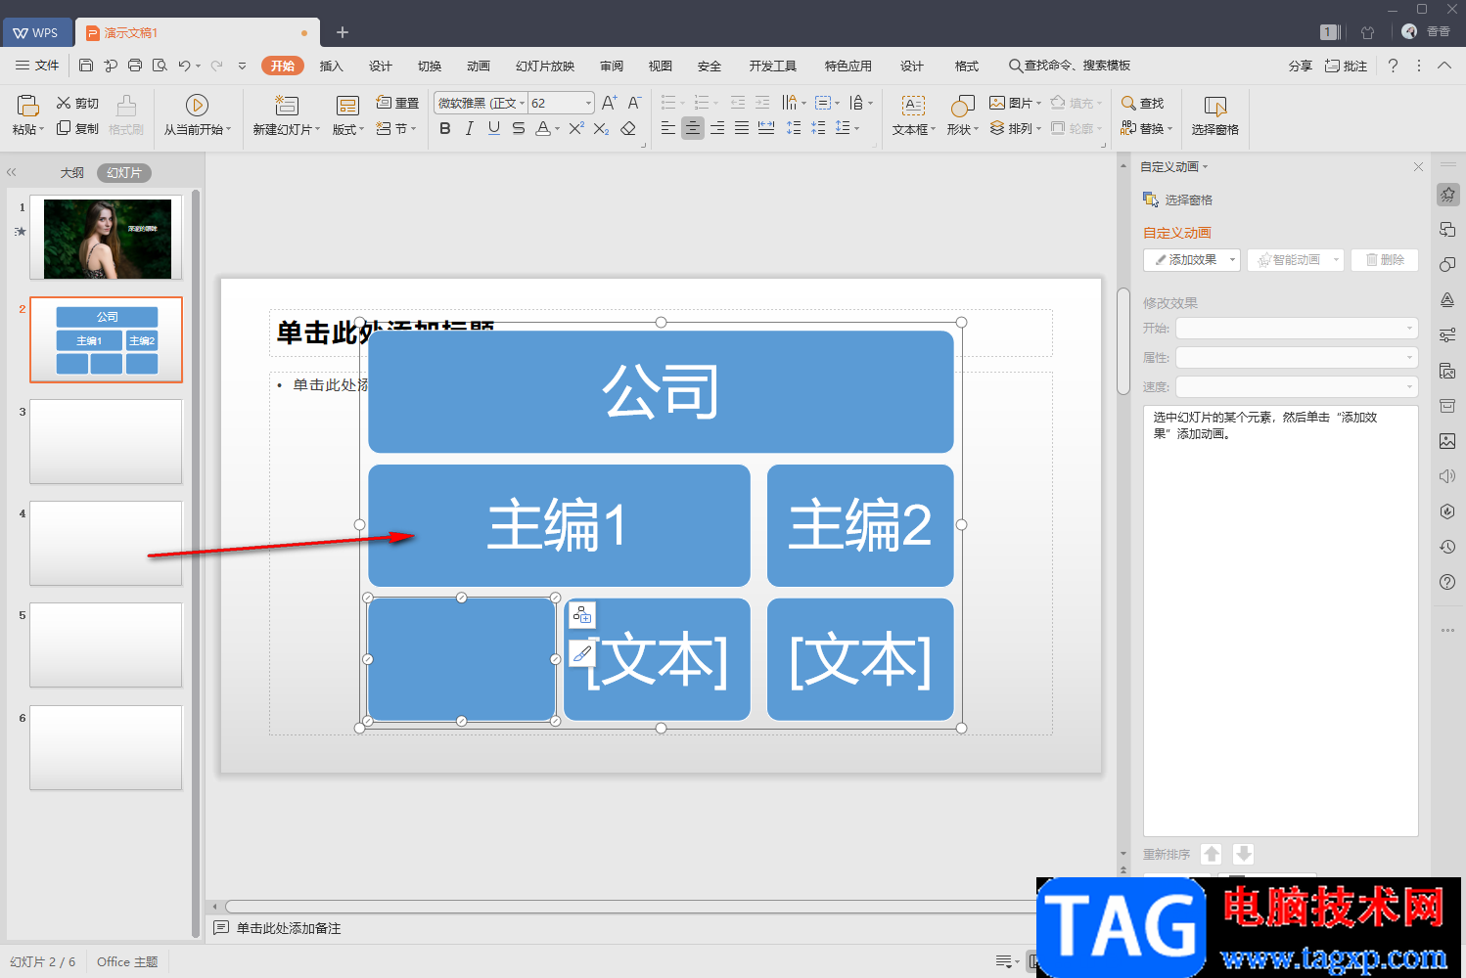Screen dimensions: 1466x978
Task: Decrease font size with the A- icon
Action: pos(634,103)
